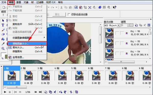This screenshot has width=153, height=95.
Task: Click the scissors Cut toolbar icon
Action: click(x=61, y=7)
